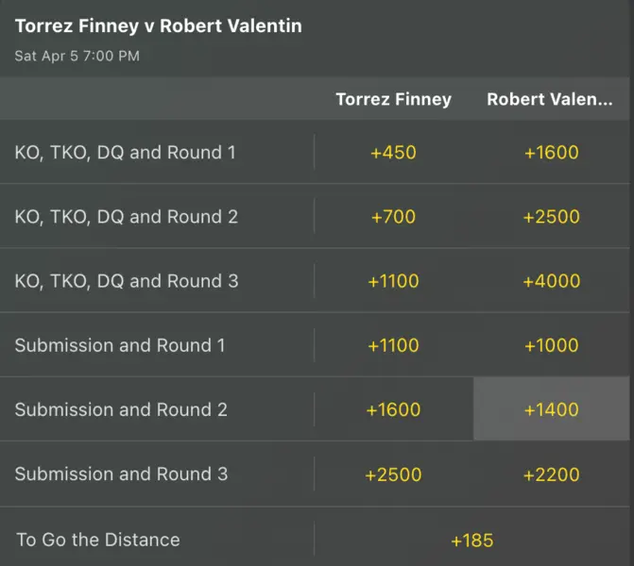Pick Torrez Finney Submission Round 2 +1600
This screenshot has height=566, width=634.
[393, 409]
